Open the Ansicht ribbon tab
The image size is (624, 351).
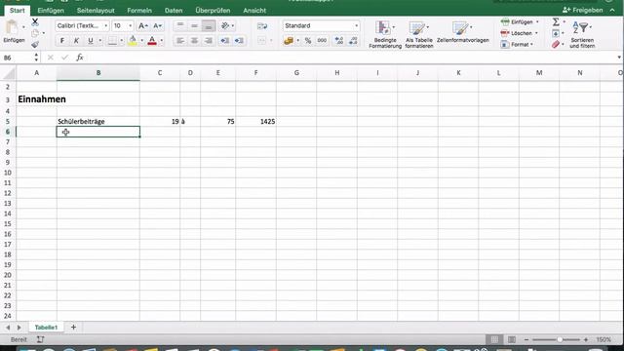pos(254,11)
